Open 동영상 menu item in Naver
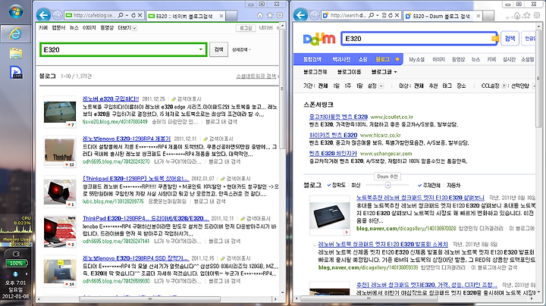The width and height of the screenshot is (546, 306). pyautogui.click(x=107, y=28)
